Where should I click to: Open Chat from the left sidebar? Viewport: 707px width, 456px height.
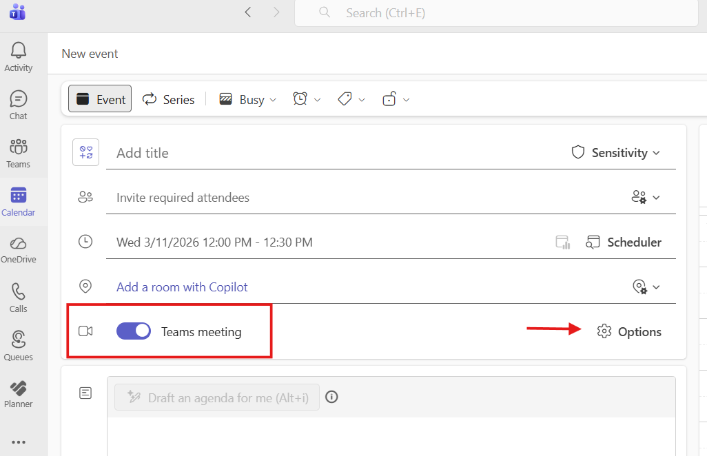(19, 105)
